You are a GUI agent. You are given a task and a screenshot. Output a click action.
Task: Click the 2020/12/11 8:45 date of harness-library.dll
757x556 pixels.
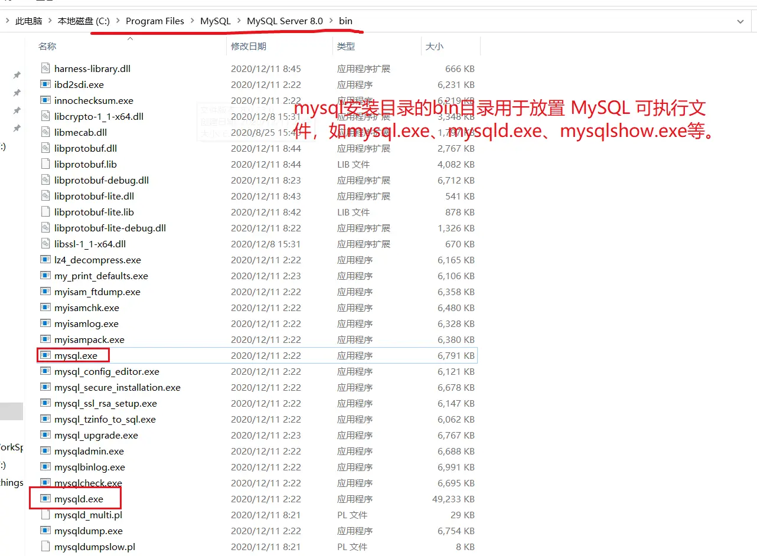[x=266, y=68]
